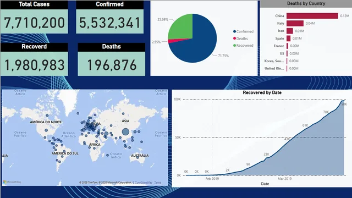Image resolution: width=352 pixels, height=198 pixels.
Task: Click the Recoverd card header
Action: (34, 47)
